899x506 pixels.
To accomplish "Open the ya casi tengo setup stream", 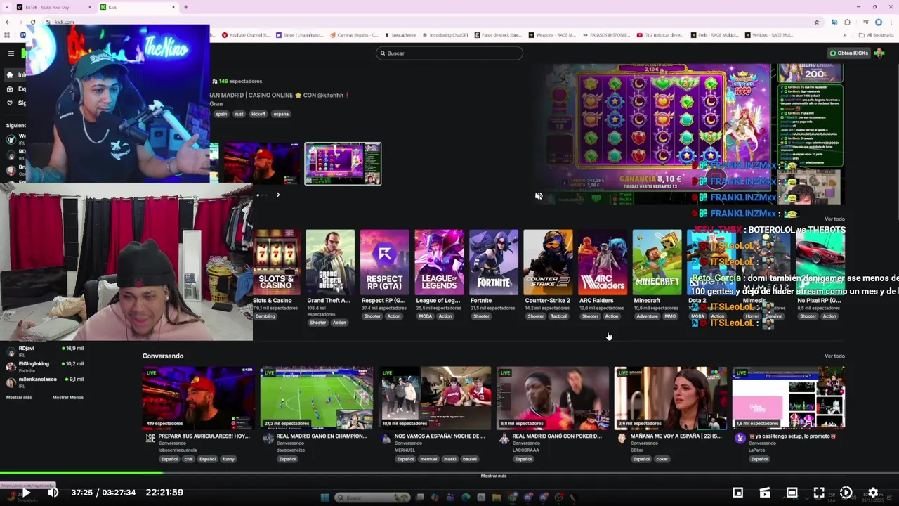I will coord(789,398).
